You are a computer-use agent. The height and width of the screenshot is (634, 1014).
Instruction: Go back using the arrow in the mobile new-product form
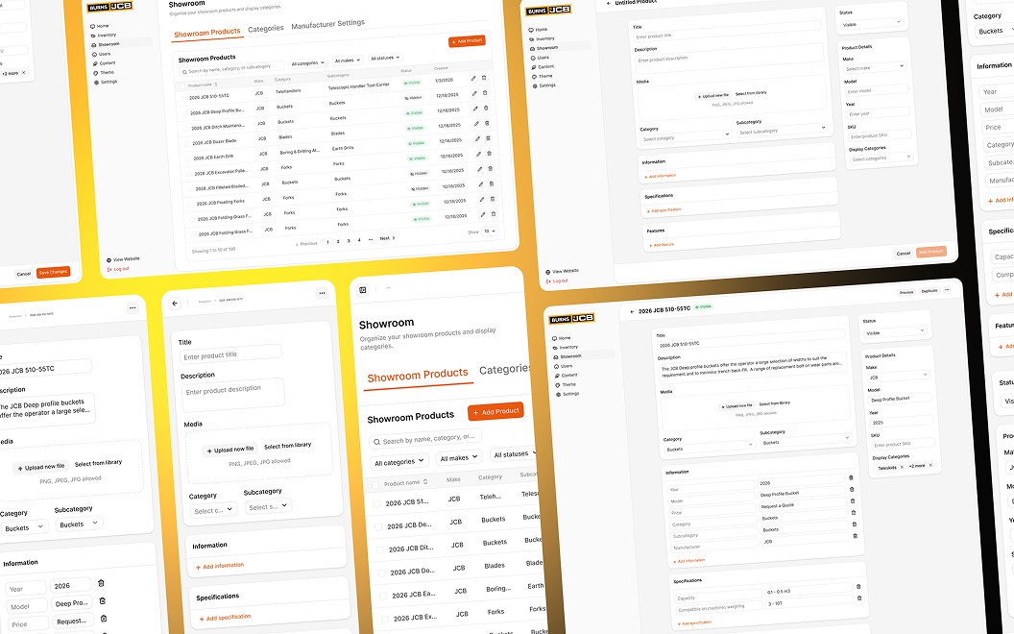175,304
